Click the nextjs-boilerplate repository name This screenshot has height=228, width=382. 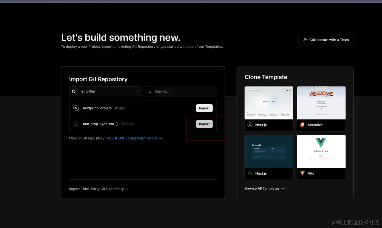tap(97, 108)
